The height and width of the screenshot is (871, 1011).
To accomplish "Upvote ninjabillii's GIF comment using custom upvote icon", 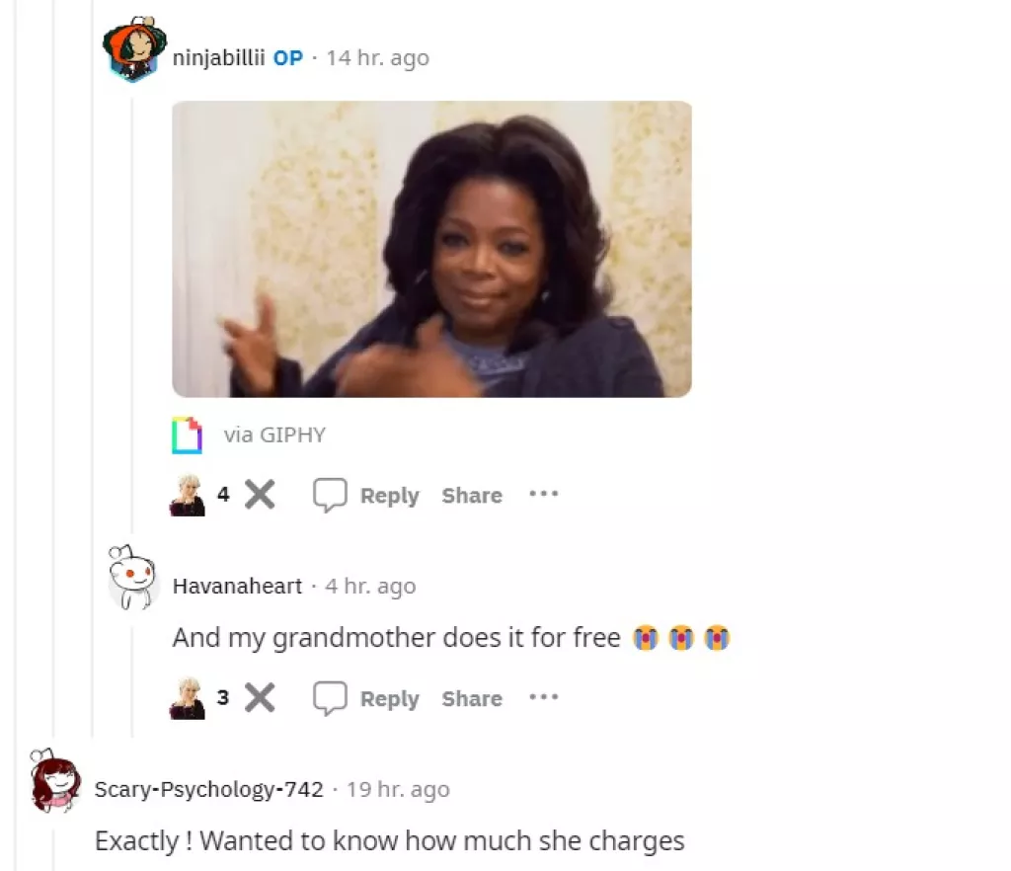I will (x=188, y=495).
